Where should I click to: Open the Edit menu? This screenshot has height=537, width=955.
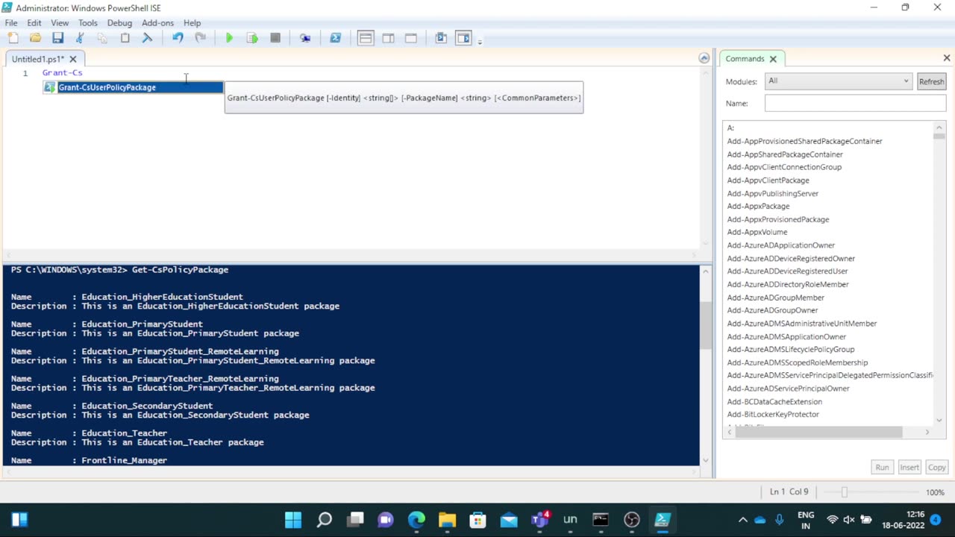point(34,23)
